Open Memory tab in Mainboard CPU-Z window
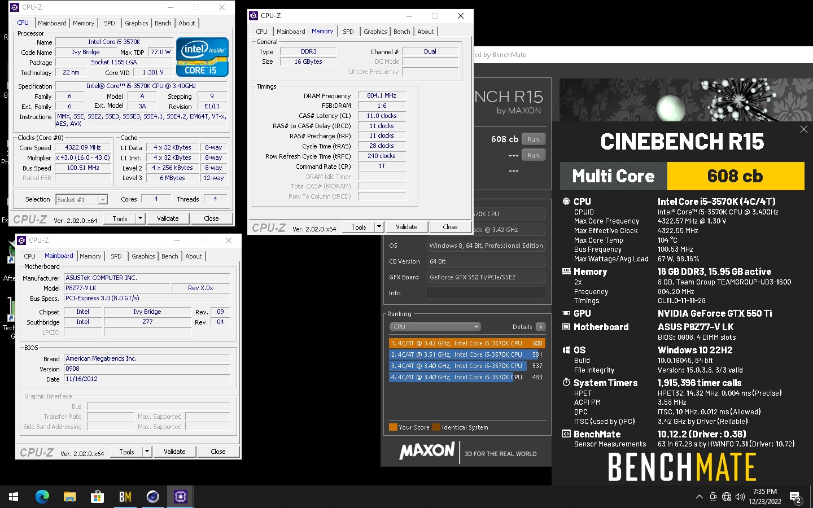 tap(90, 256)
